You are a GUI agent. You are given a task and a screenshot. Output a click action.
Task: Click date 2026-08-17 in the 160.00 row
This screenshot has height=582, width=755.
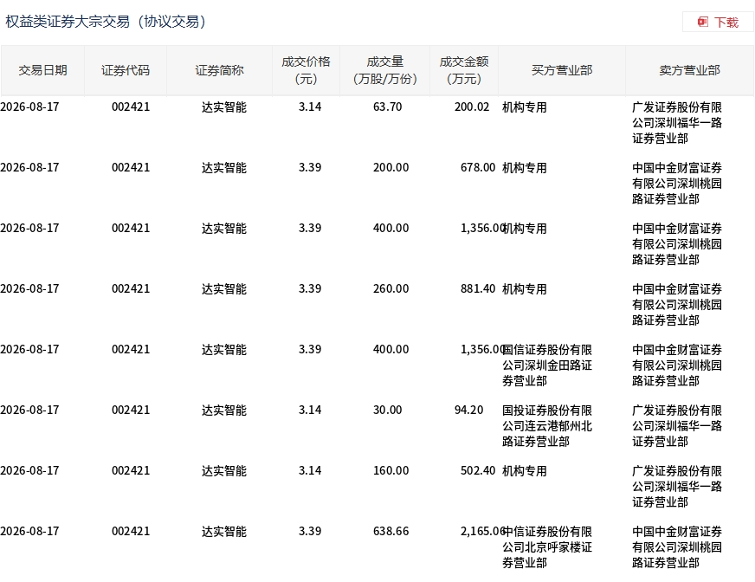tap(29, 471)
